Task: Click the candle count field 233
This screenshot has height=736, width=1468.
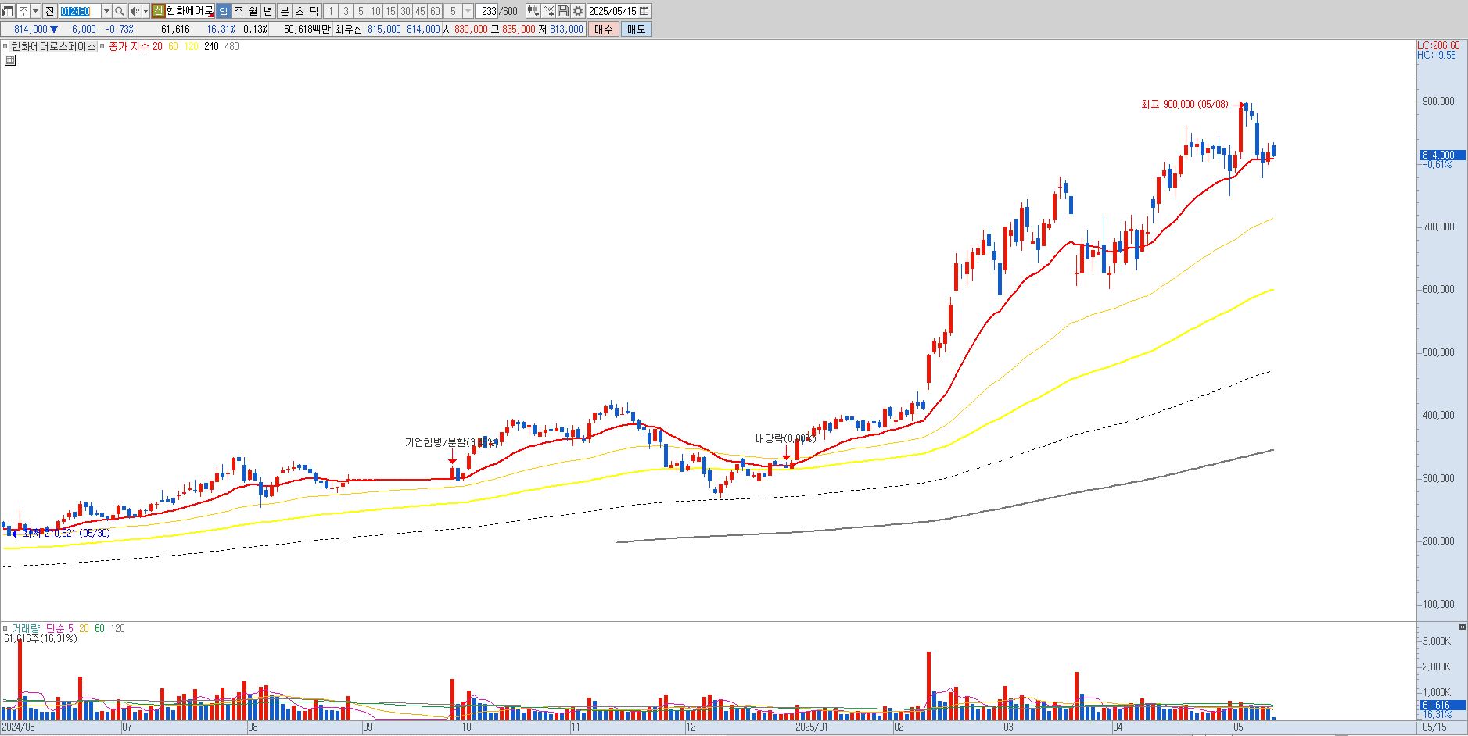Action: point(488,11)
